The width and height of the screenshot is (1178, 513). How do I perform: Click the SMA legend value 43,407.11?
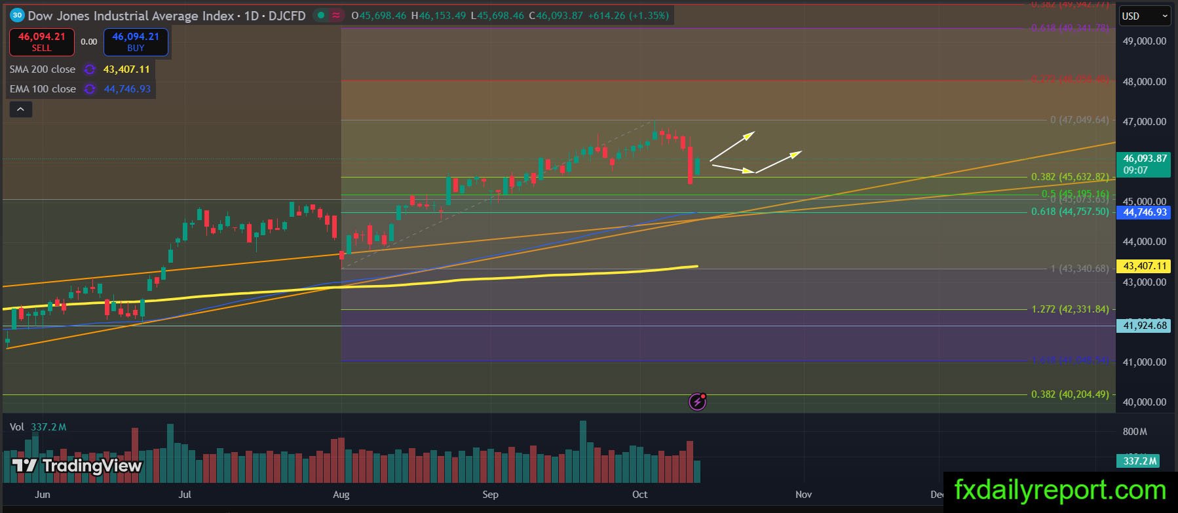tap(126, 69)
